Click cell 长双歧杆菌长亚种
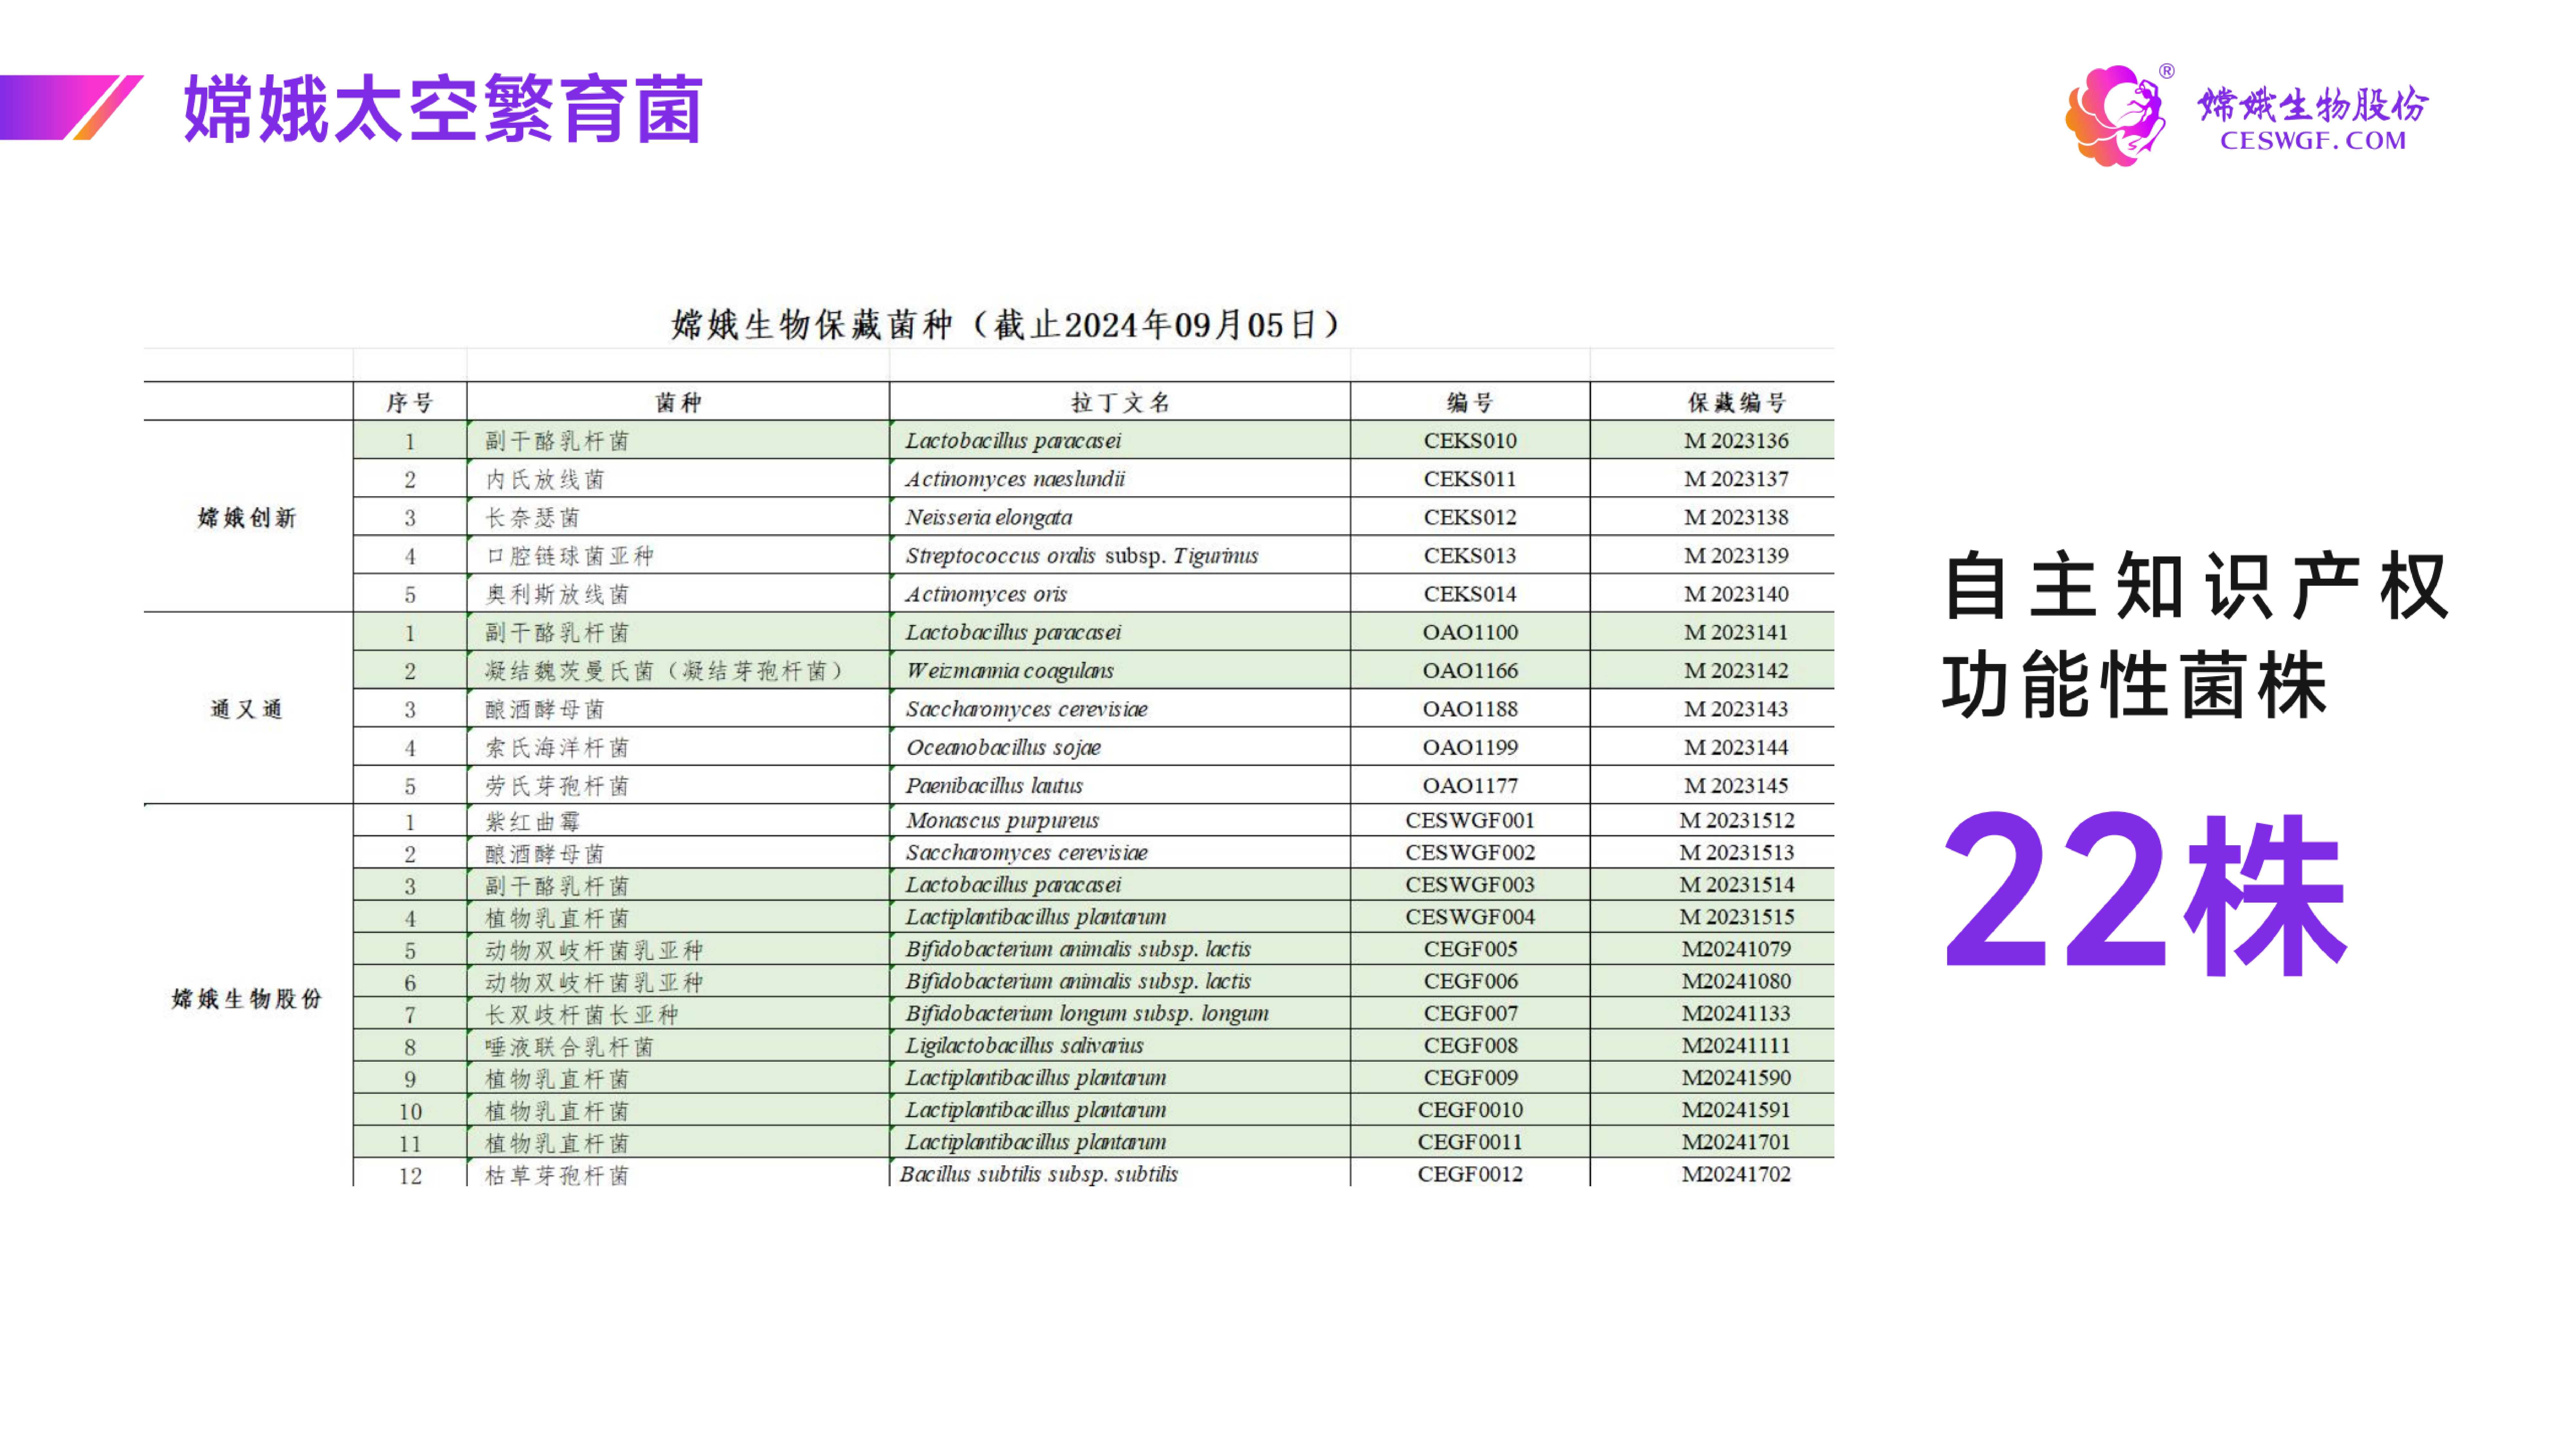This screenshot has width=2576, height=1449. tap(581, 1015)
